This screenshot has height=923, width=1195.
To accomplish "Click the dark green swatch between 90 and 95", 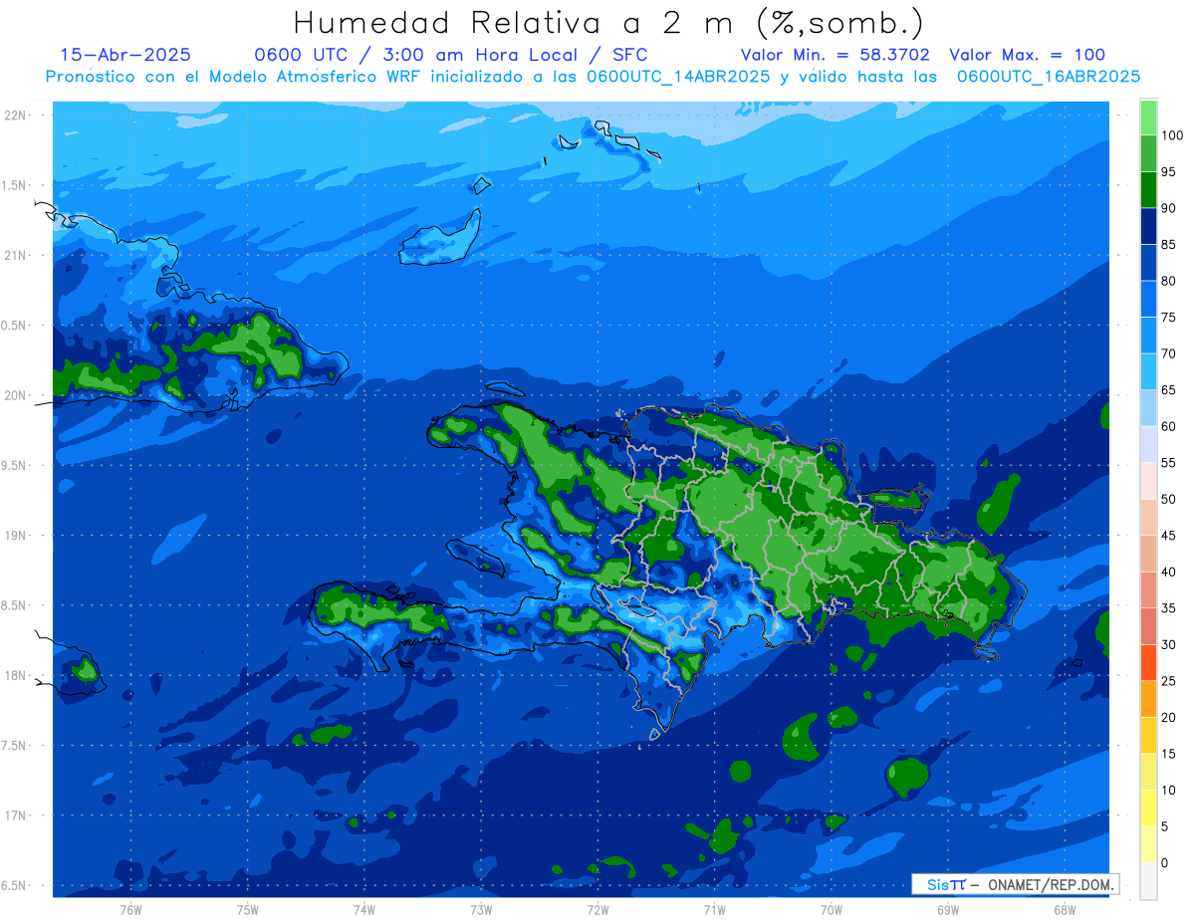I will (x=1148, y=189).
